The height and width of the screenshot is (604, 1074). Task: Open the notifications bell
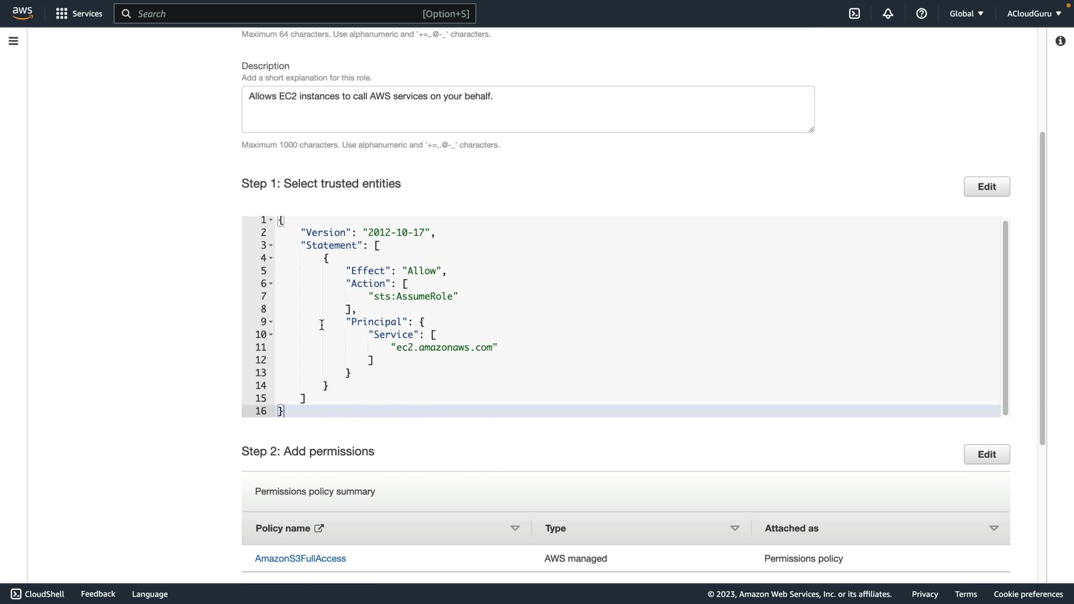pos(888,13)
